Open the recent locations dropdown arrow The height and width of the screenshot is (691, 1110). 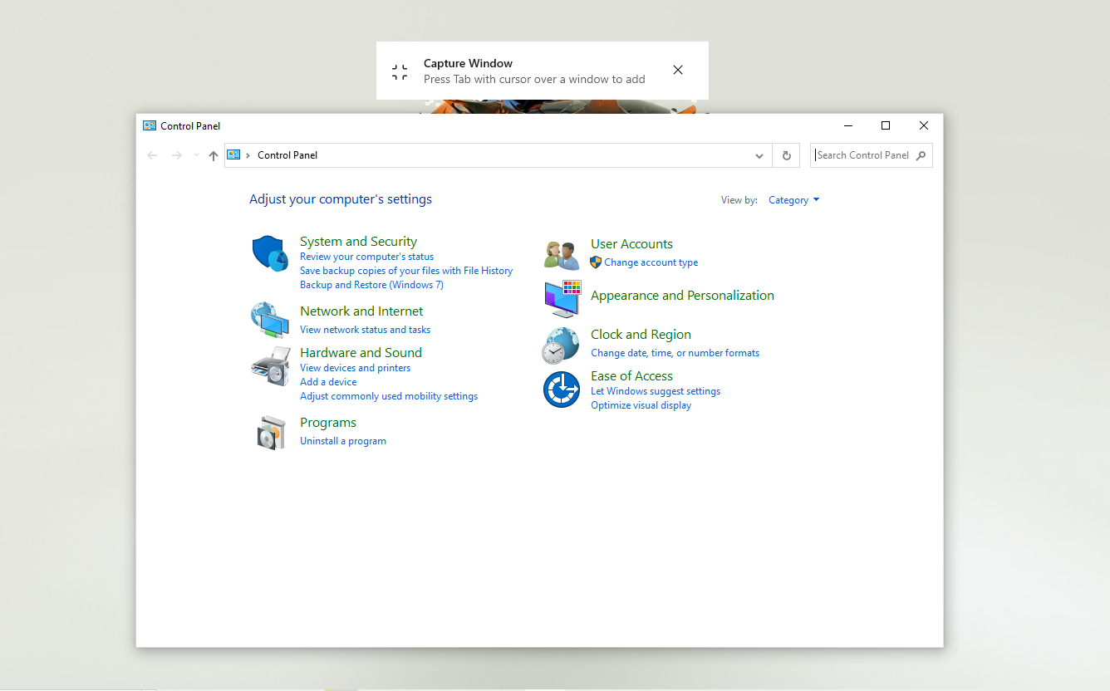(196, 155)
